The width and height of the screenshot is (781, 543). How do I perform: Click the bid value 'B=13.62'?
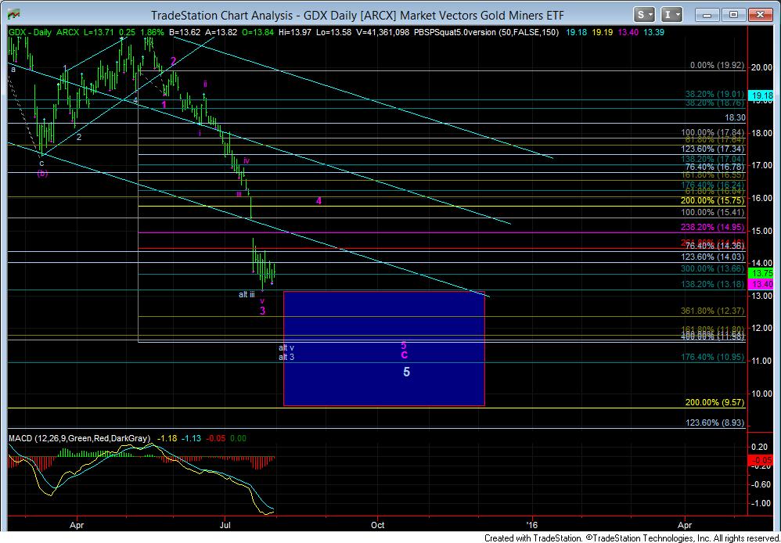click(183, 32)
